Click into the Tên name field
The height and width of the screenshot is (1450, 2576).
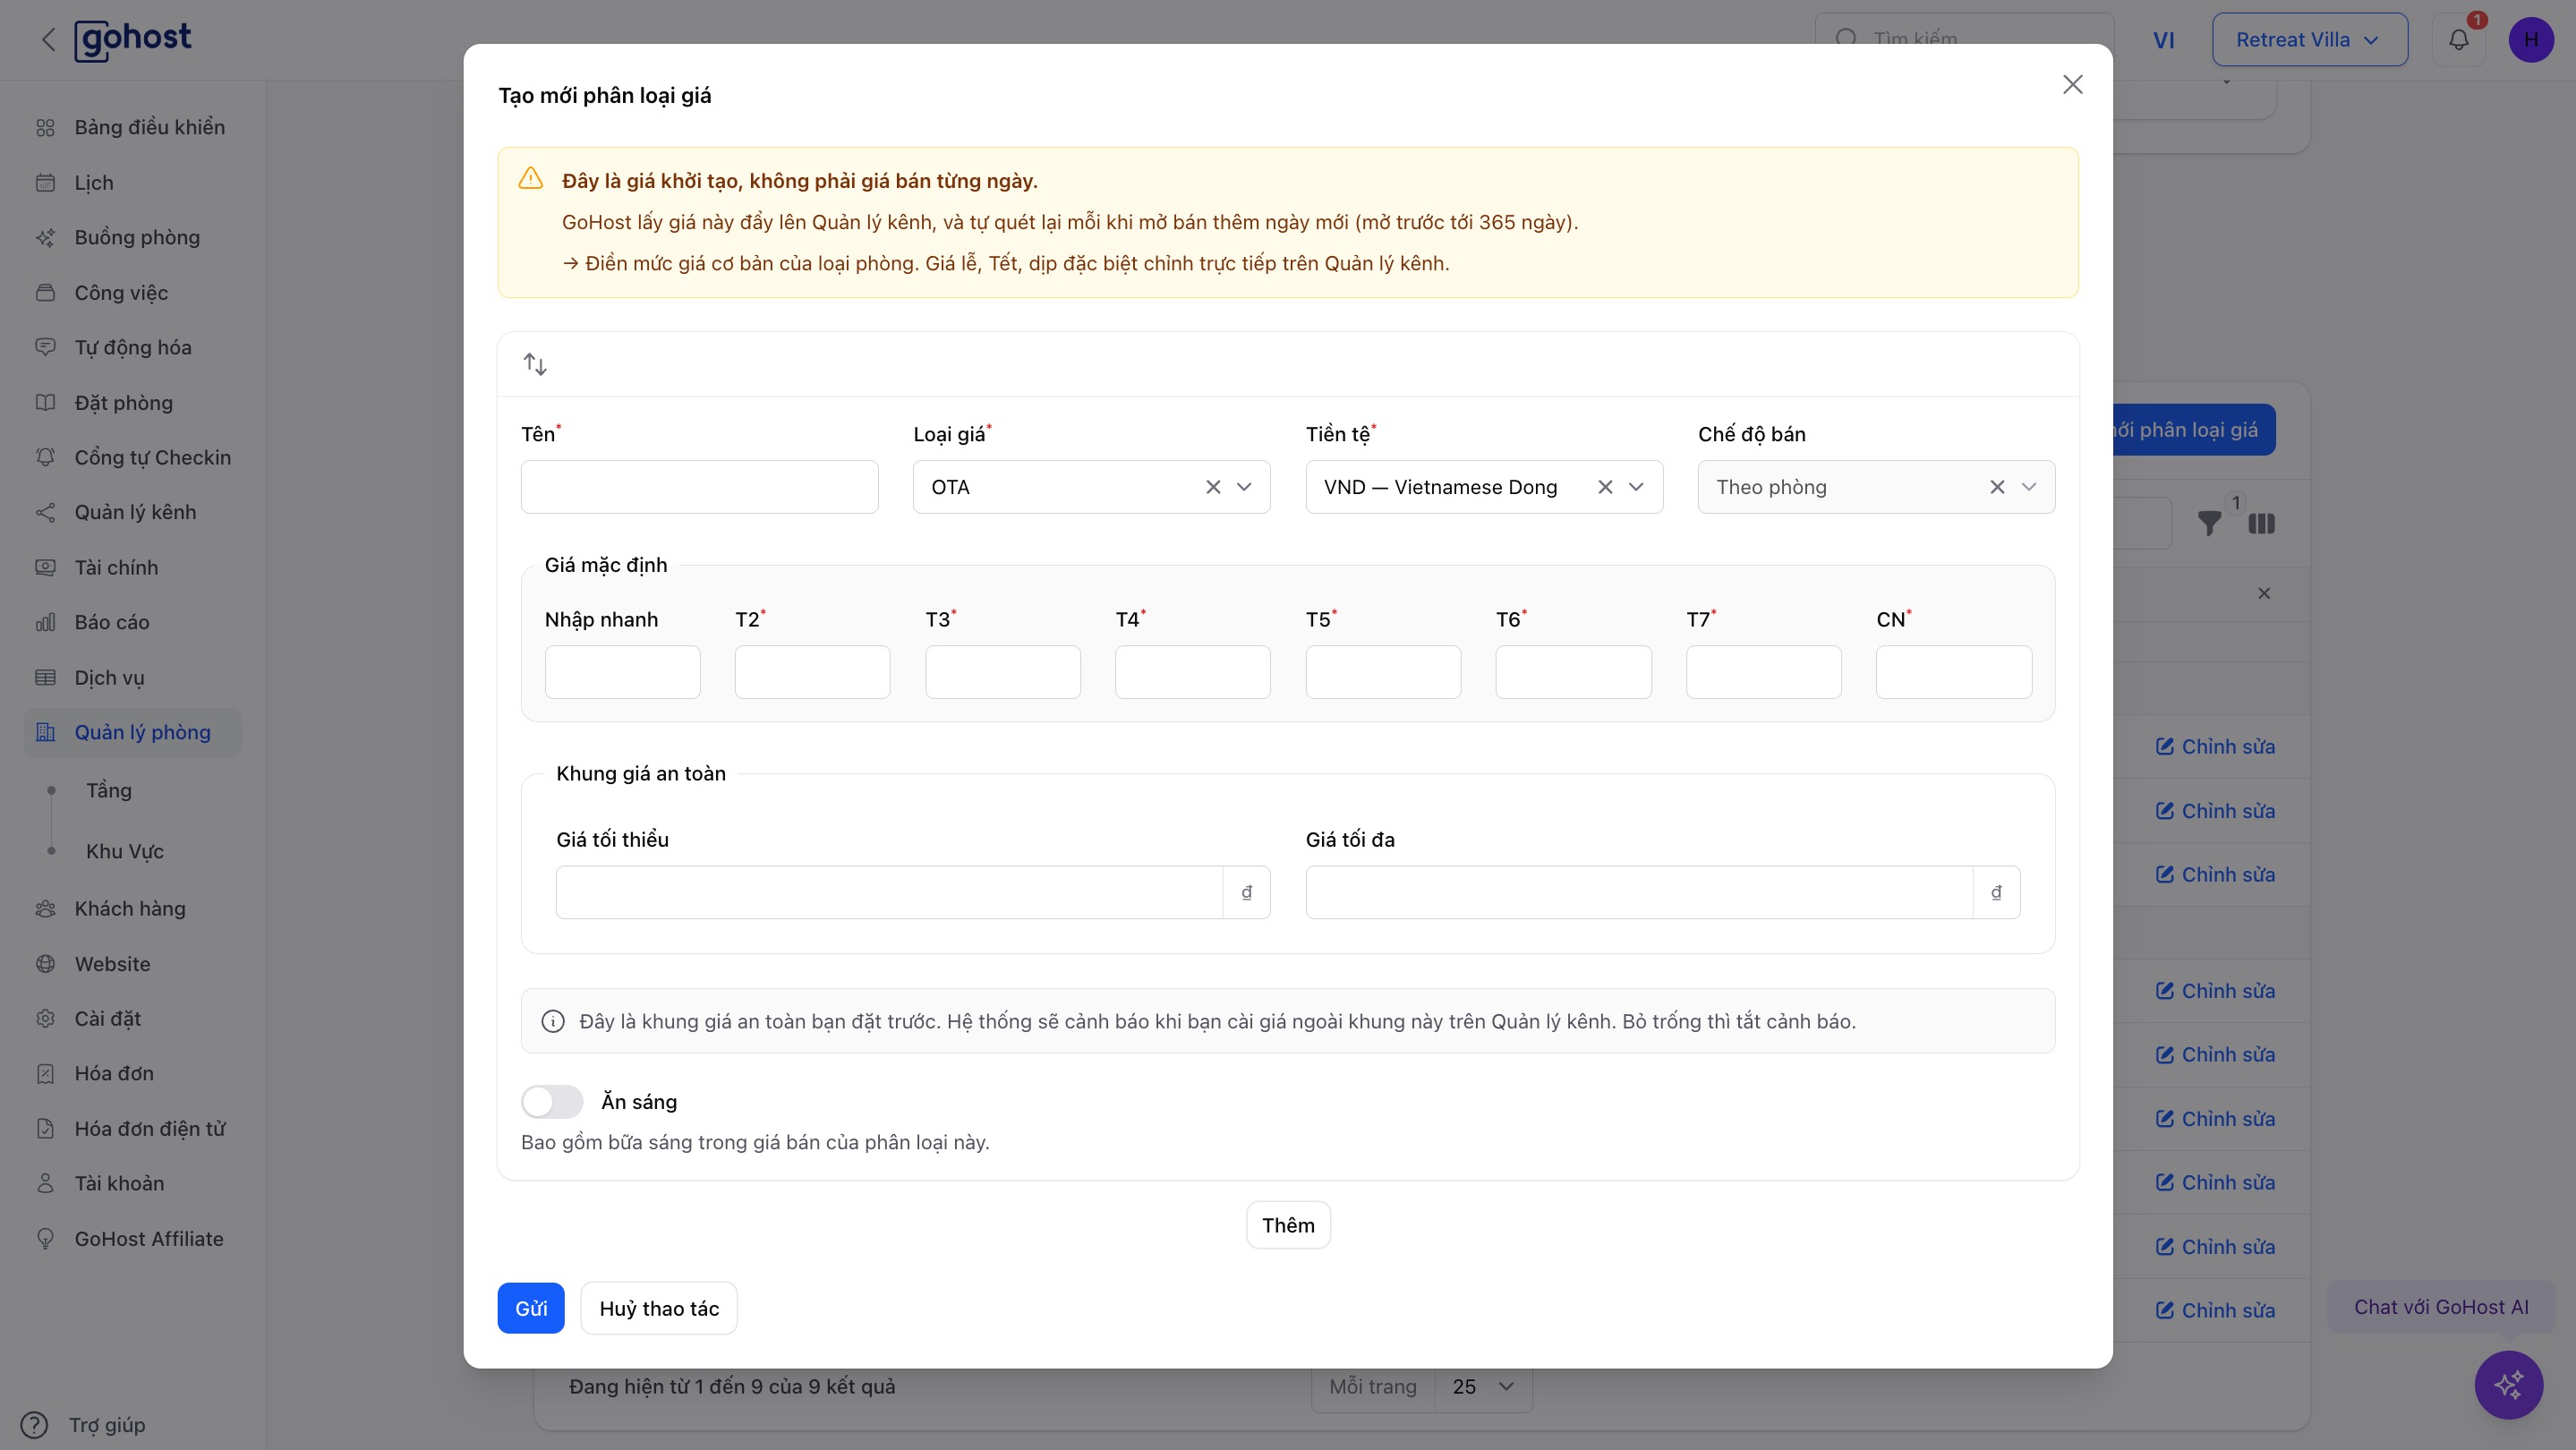click(x=699, y=487)
